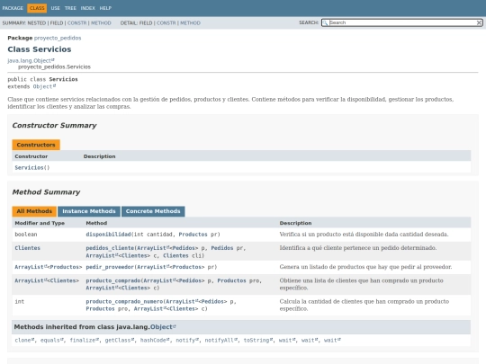This screenshot has height=364, width=486.
Task: Jump to CONSTR in the Summary row
Action: point(76,22)
